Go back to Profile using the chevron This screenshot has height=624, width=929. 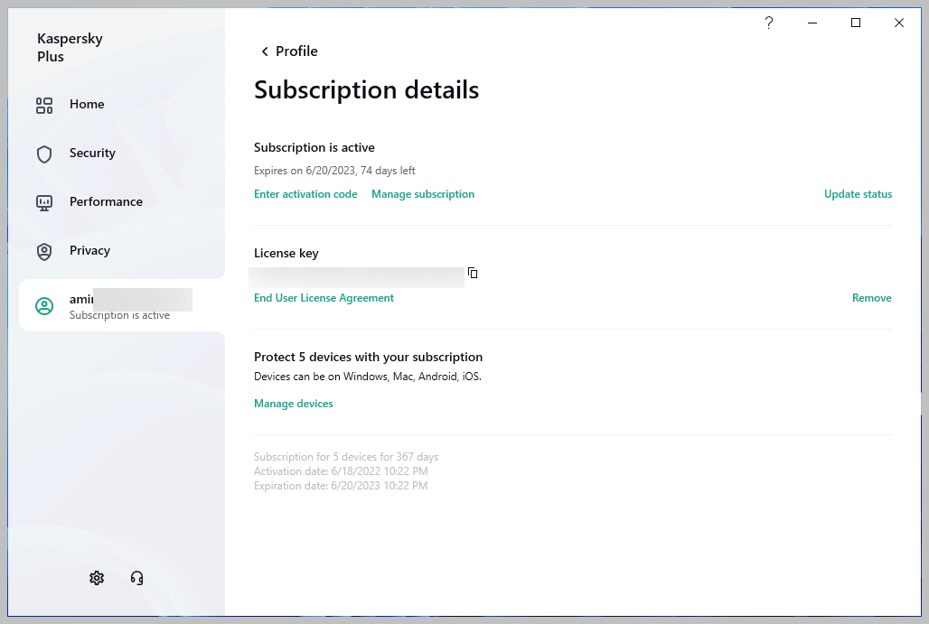[265, 51]
